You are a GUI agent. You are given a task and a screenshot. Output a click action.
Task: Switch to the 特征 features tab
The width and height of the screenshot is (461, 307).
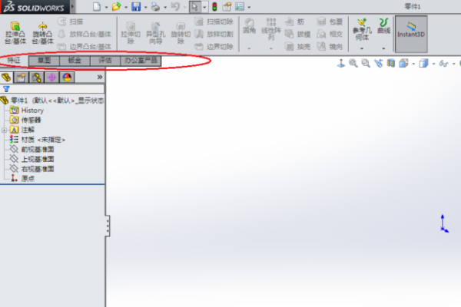coord(14,61)
